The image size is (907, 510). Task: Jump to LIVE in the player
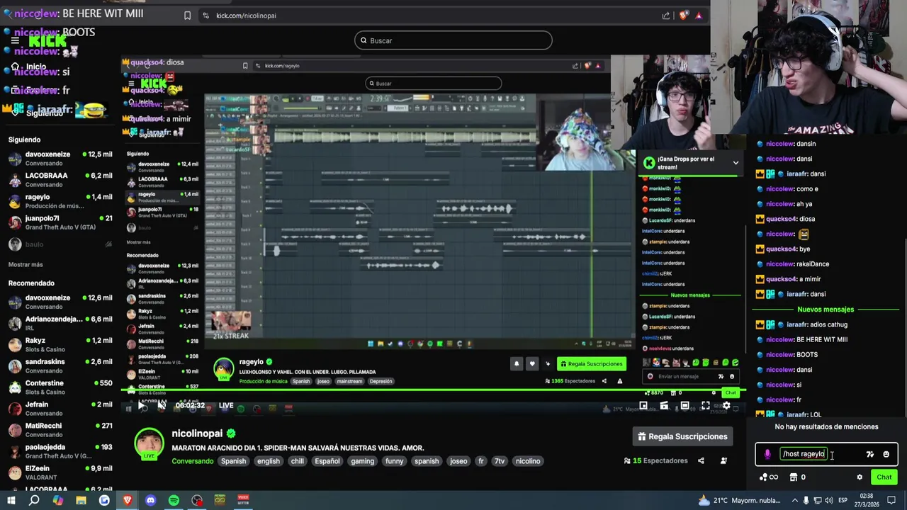[226, 406]
